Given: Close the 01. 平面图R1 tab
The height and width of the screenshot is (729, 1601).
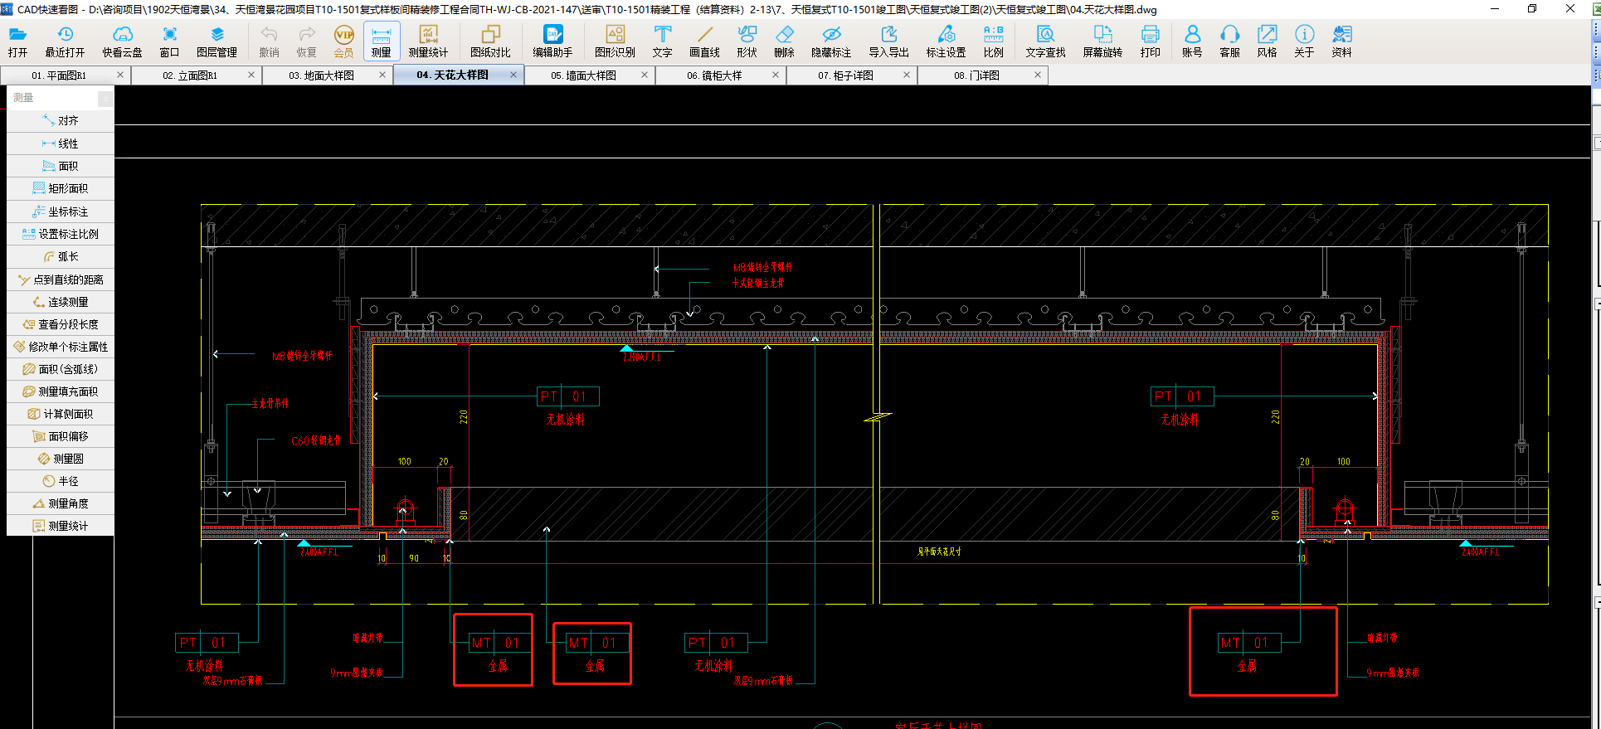Looking at the screenshot, I should 120,75.
